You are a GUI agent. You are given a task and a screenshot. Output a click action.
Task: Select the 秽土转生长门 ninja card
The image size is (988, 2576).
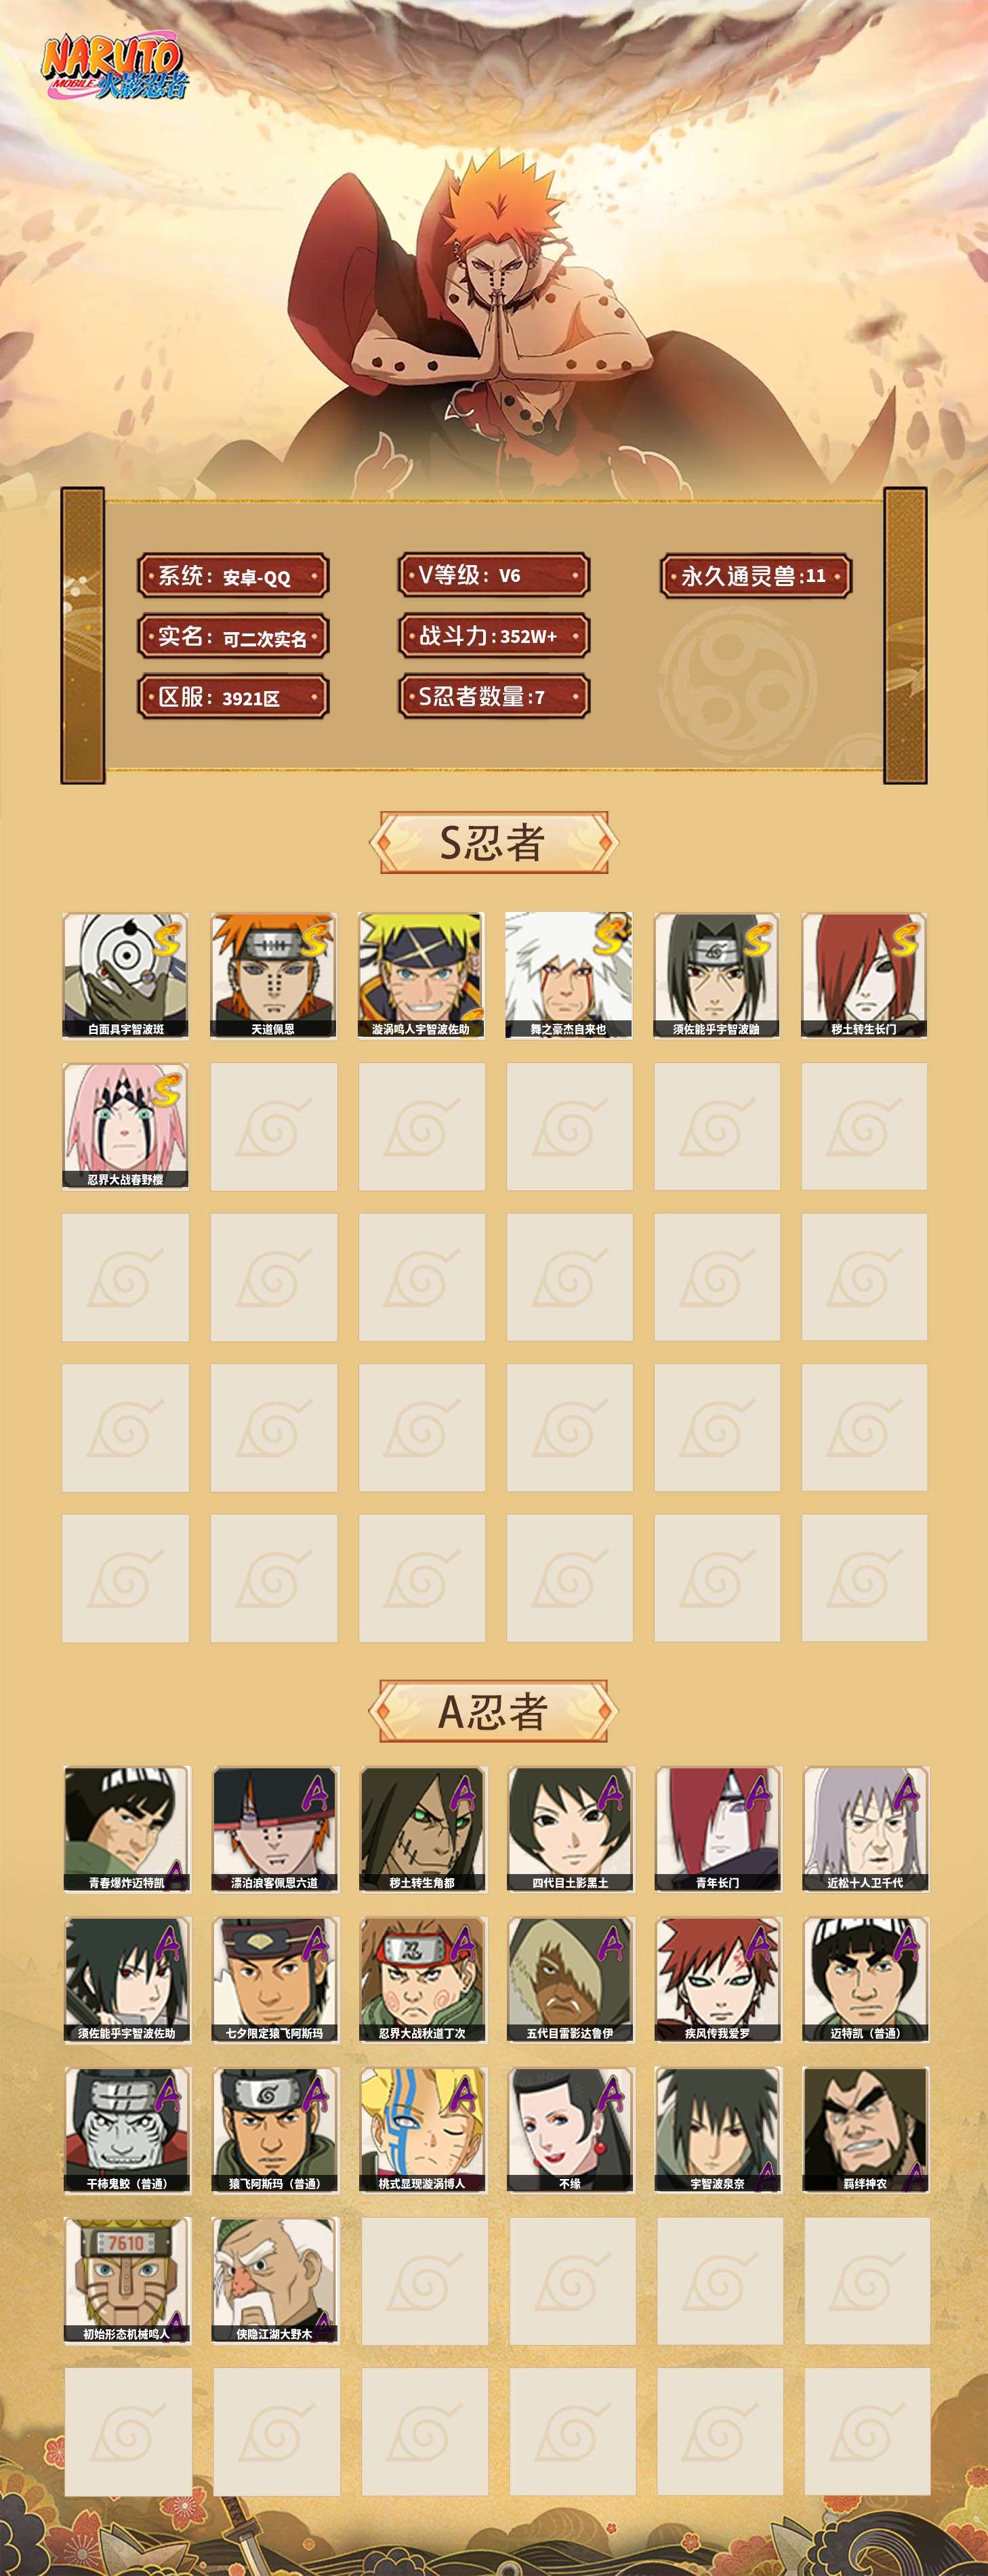pos(864,975)
